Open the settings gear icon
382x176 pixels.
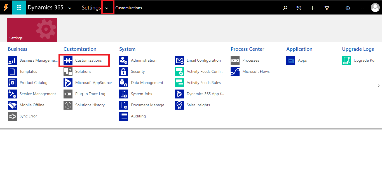[348, 8]
